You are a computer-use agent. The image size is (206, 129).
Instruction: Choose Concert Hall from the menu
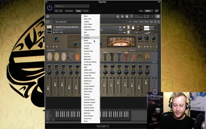88,51
